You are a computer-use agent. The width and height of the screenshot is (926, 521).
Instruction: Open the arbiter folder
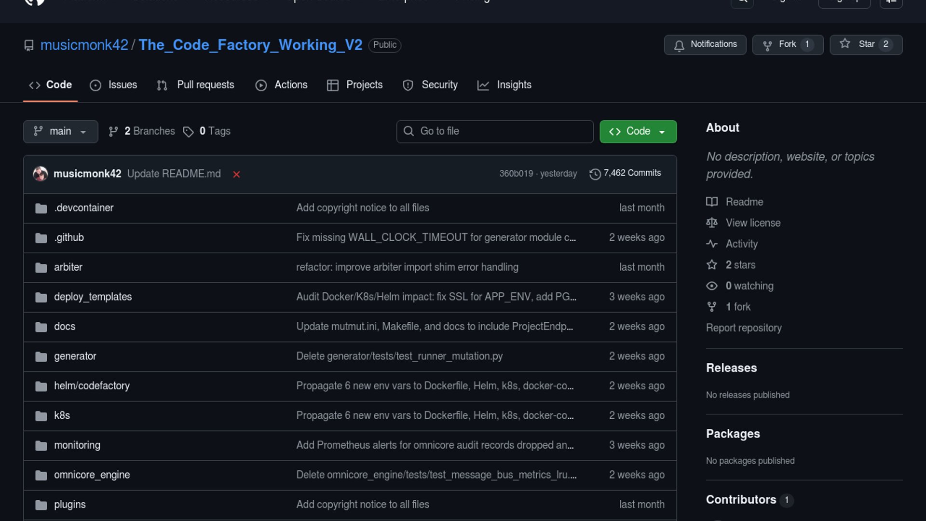(x=68, y=267)
